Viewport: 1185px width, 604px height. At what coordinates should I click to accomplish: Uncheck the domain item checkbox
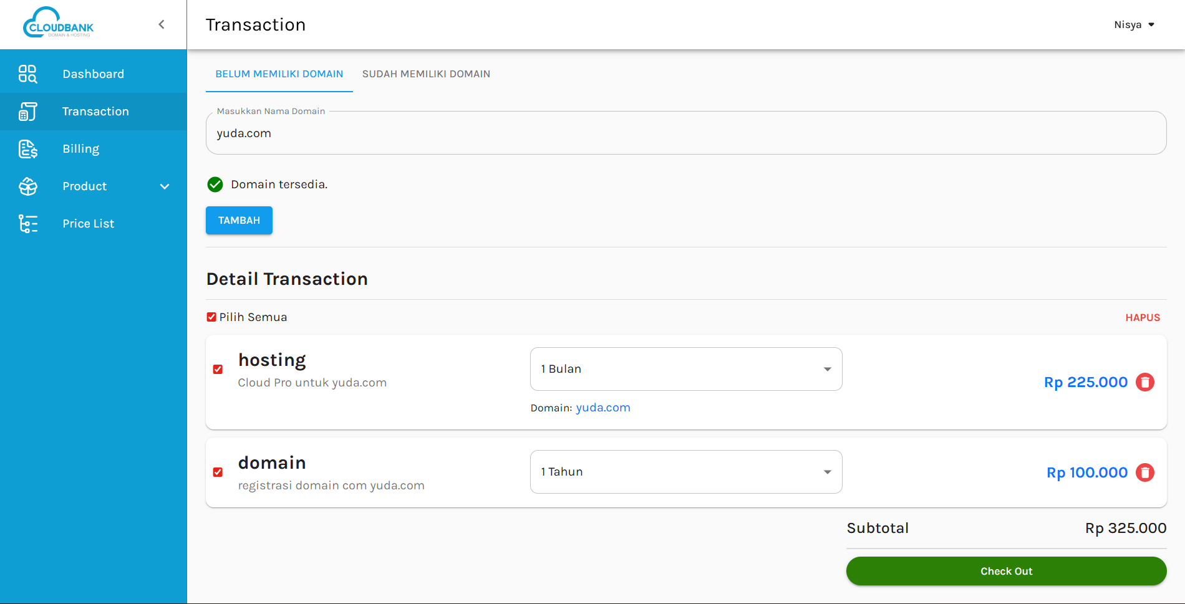(x=218, y=472)
